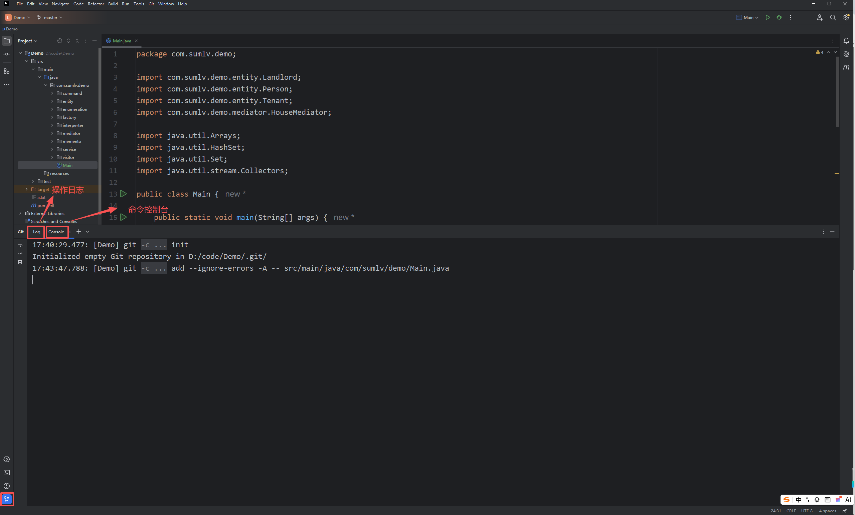The width and height of the screenshot is (855, 515).
Task: Open line separator CRLF setting
Action: (x=791, y=511)
